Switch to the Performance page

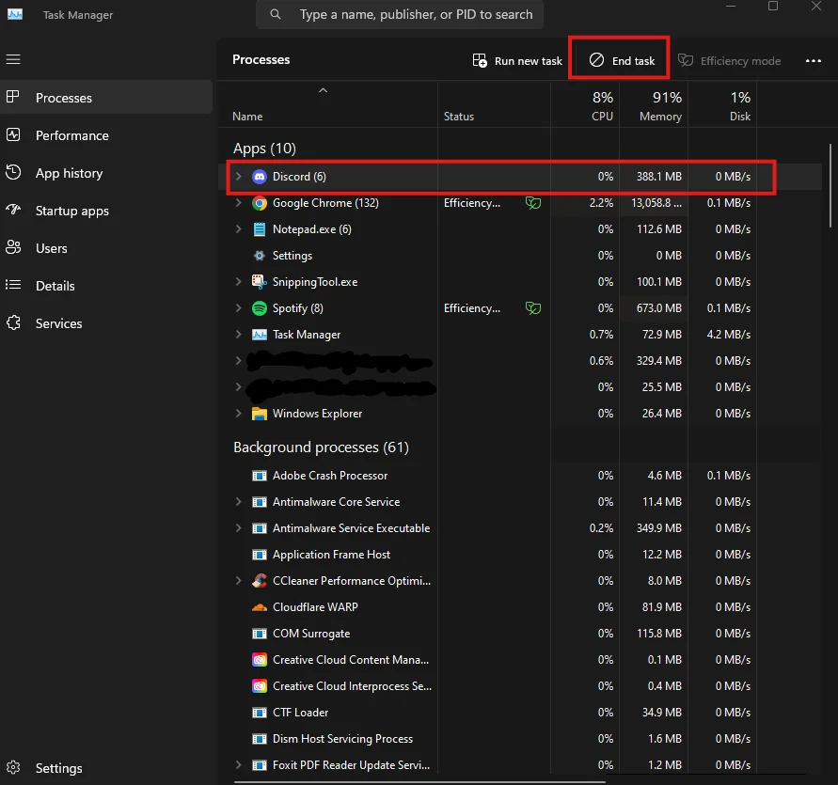(x=106, y=135)
